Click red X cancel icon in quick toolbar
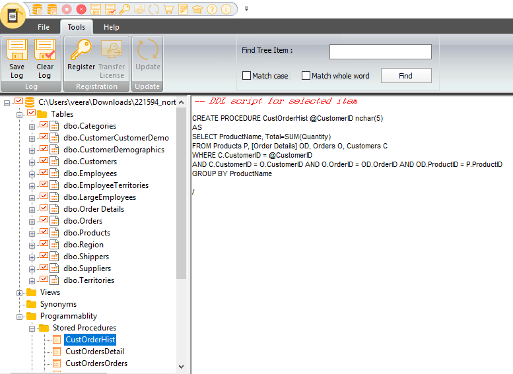The height and width of the screenshot is (374, 513). click(81, 9)
